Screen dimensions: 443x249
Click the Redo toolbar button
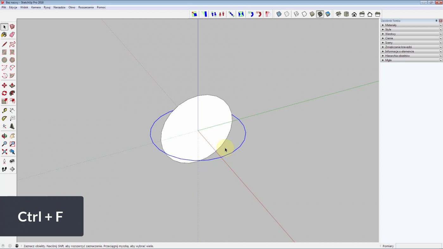tap(259, 14)
